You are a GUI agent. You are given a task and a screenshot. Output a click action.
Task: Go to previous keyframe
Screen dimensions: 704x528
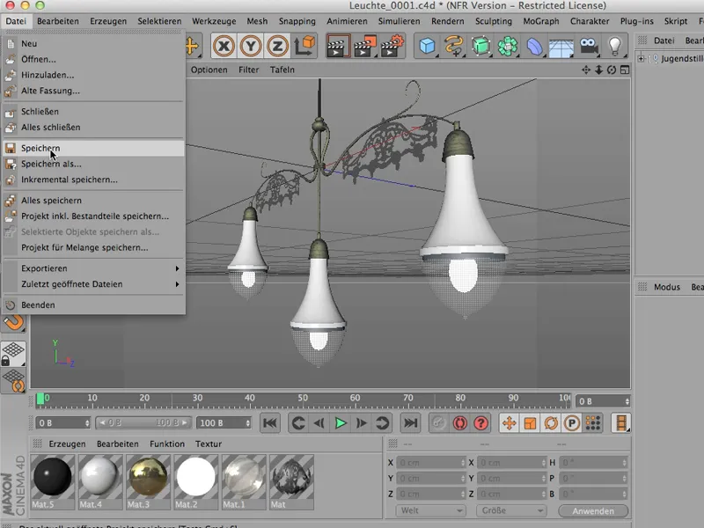(x=298, y=423)
